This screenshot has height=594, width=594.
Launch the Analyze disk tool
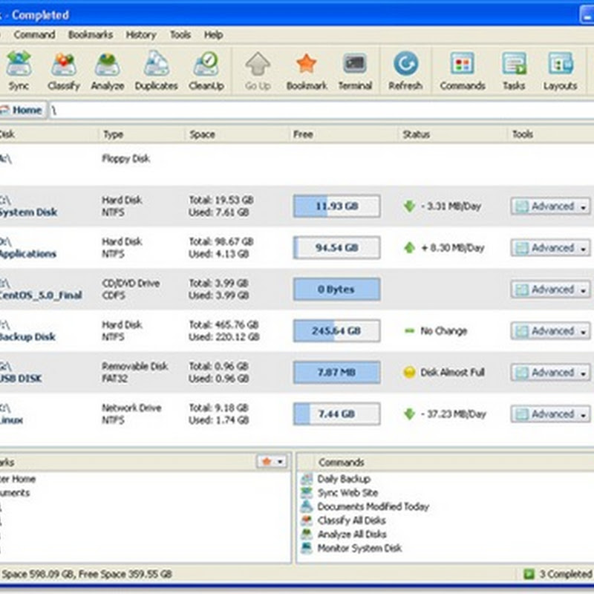(108, 71)
